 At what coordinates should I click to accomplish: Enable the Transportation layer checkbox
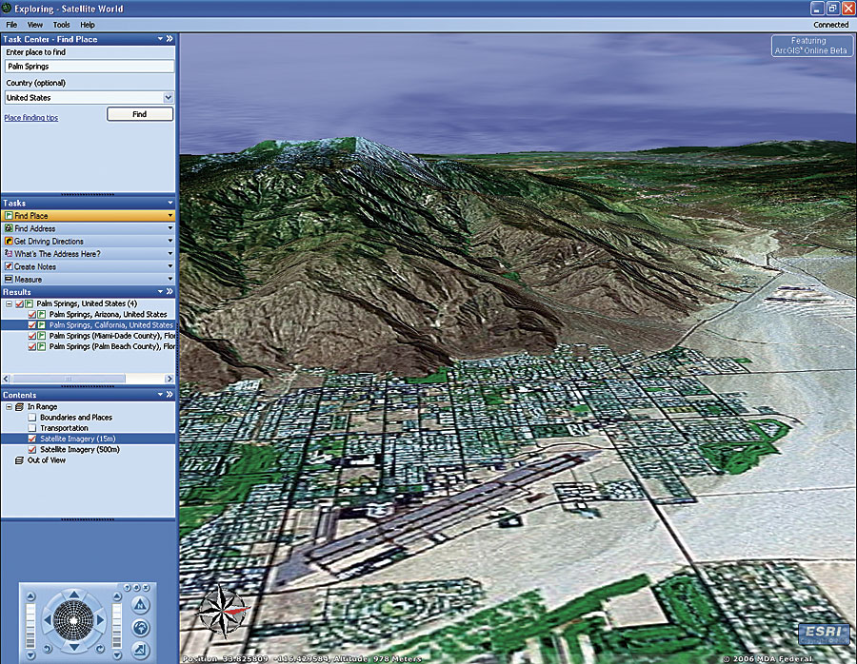tap(31, 428)
